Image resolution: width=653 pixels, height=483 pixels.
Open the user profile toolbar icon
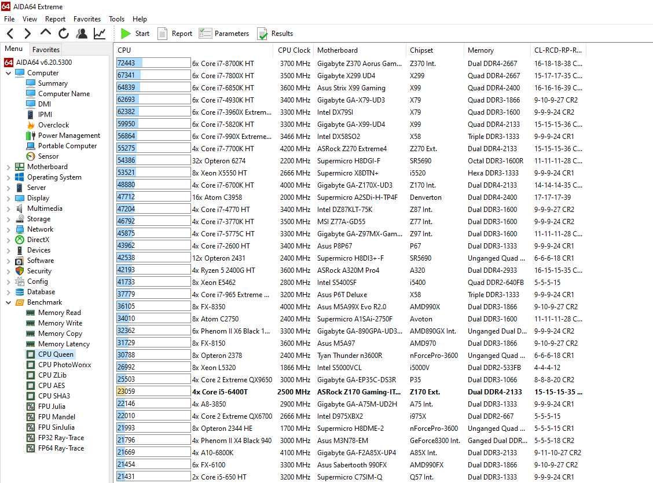point(82,34)
